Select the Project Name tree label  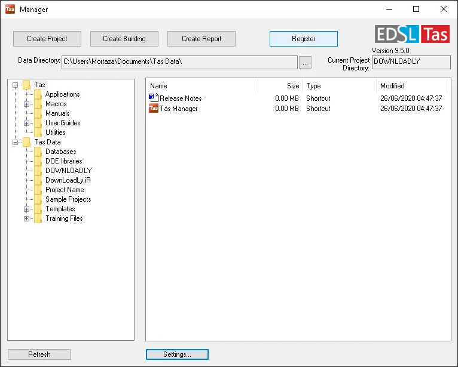click(x=65, y=190)
